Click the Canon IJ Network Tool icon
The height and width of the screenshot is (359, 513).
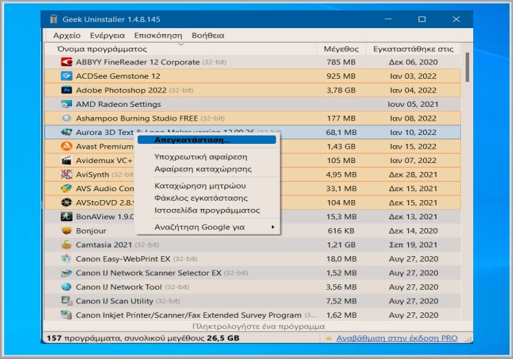[67, 287]
